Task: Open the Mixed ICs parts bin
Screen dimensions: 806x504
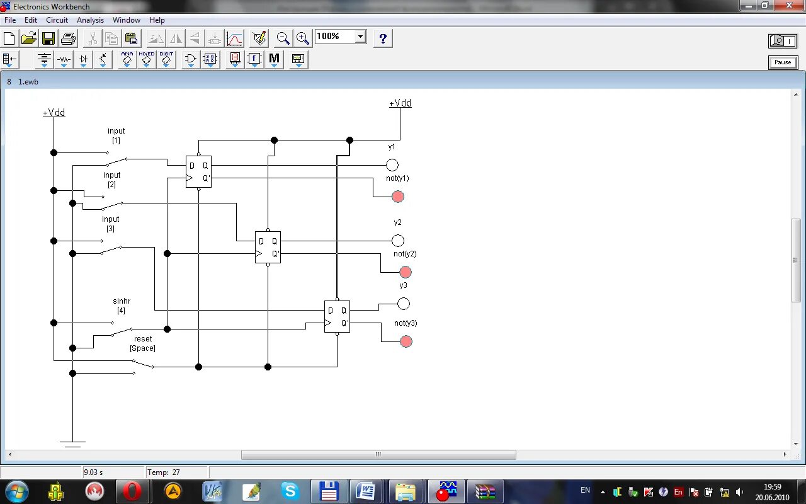Action: (x=147, y=60)
